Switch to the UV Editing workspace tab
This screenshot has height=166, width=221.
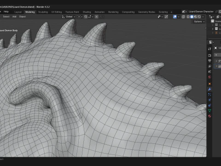coord(57,12)
